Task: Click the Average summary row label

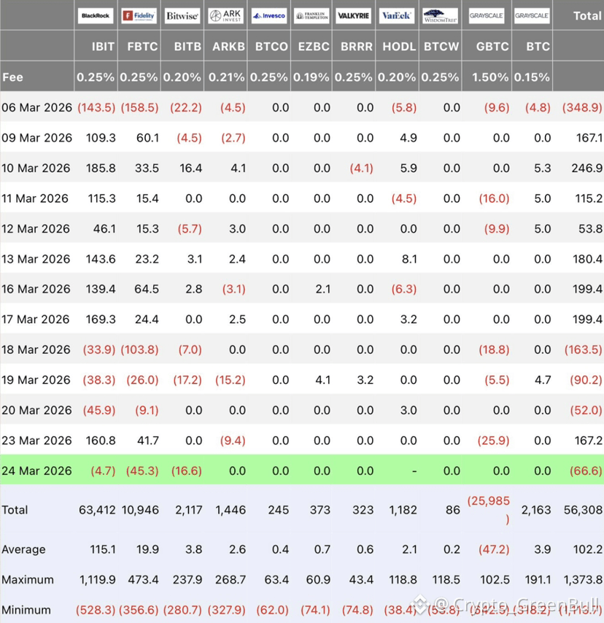Action: point(23,549)
